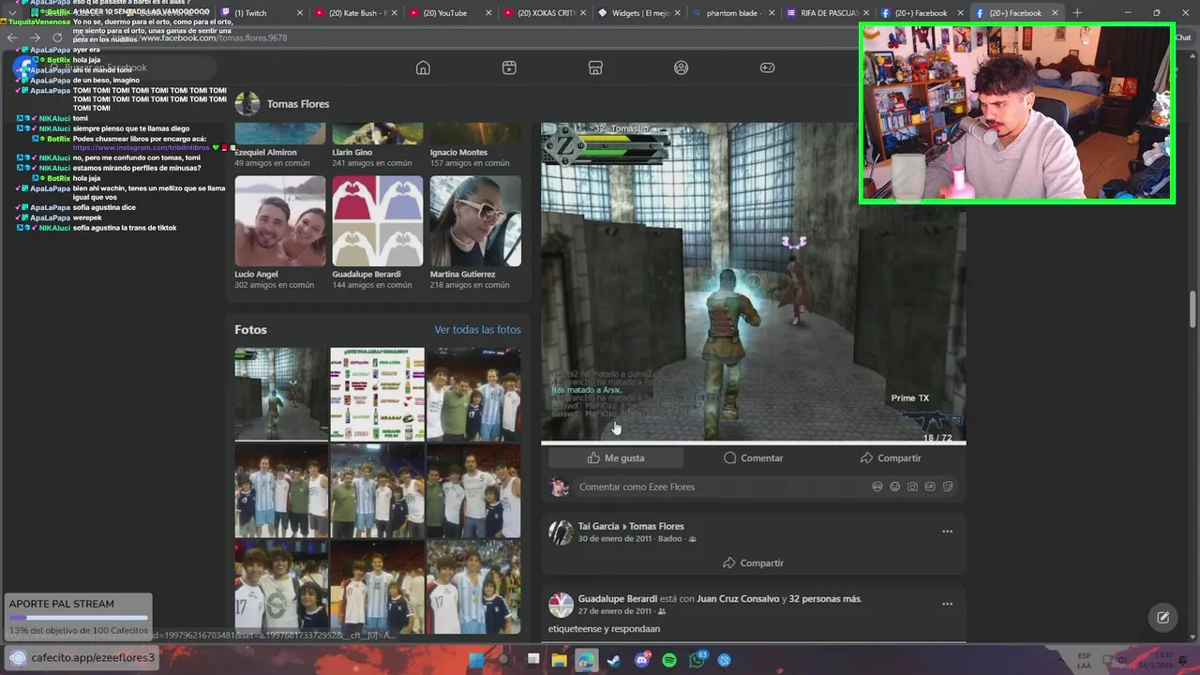Image resolution: width=1200 pixels, height=675 pixels.
Task: Click the Instagram link in chat
Action: click(x=142, y=148)
